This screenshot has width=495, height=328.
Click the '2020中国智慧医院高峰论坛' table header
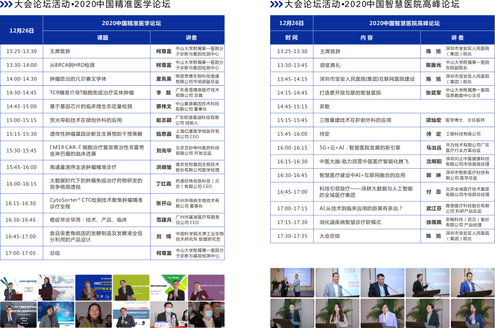404,23
